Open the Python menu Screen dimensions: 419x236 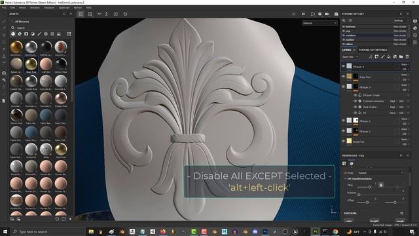coord(78,8)
